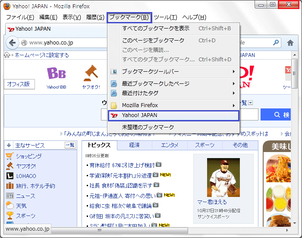The image size is (302, 238).
Task: Select すべてのブックマークを表示 menu entry
Action: point(155,29)
